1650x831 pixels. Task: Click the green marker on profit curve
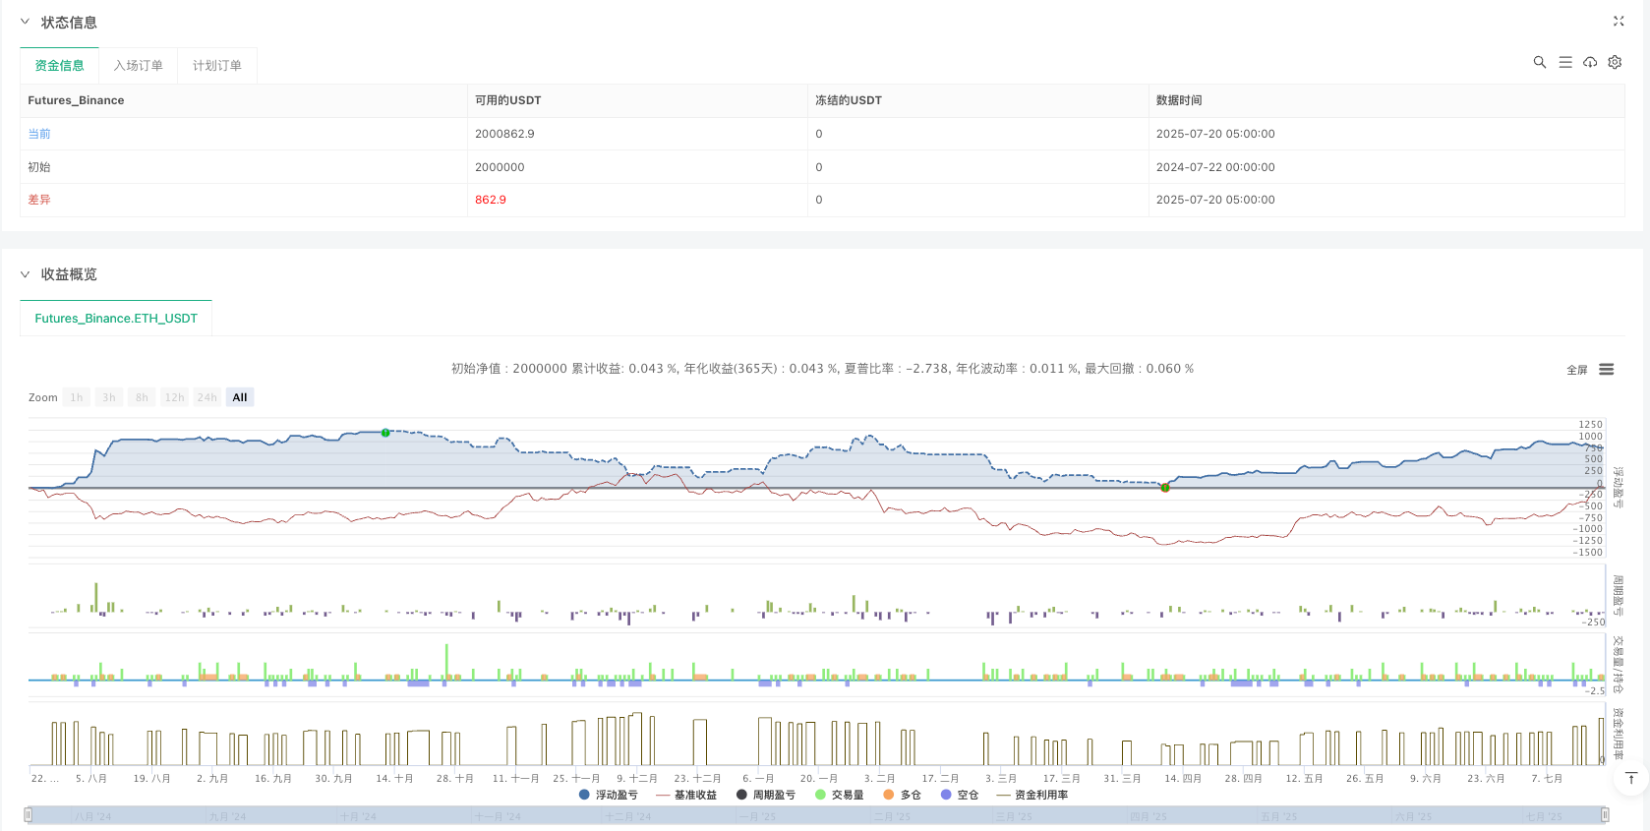[x=385, y=433]
